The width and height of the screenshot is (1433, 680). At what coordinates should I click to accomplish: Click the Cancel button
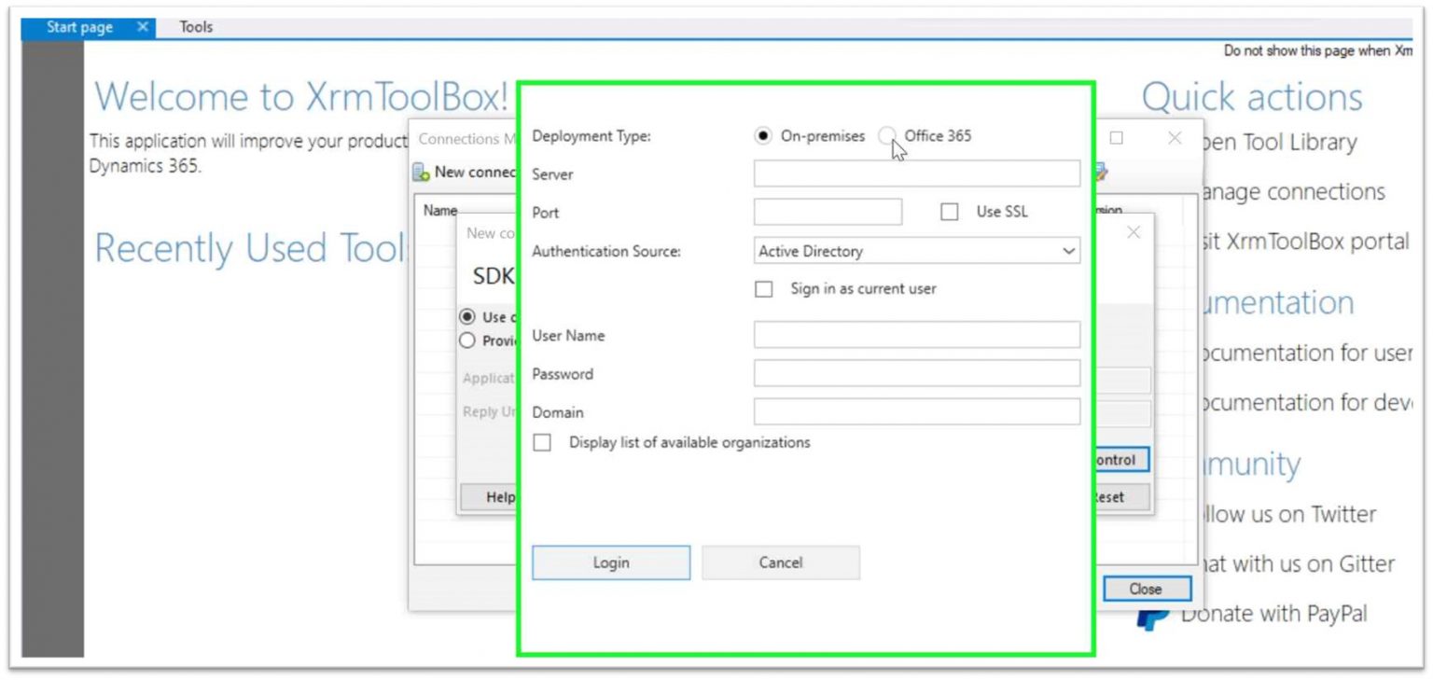click(x=780, y=562)
